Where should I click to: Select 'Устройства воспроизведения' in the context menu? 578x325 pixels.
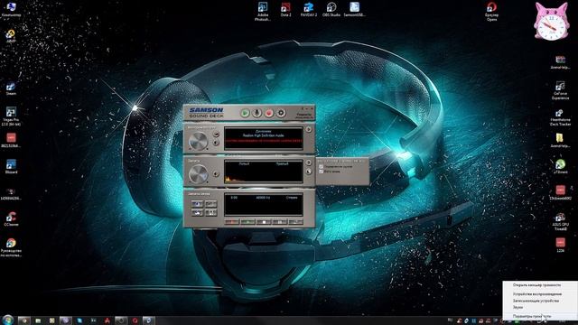(x=540, y=294)
